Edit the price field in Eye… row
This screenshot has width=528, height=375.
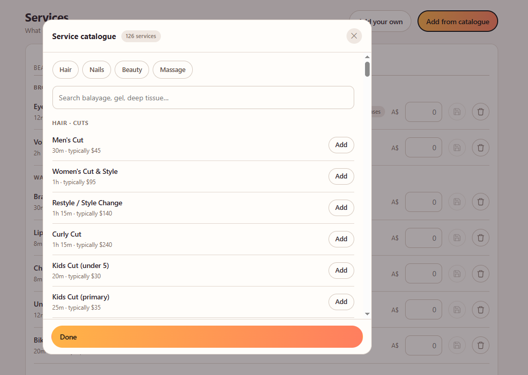point(423,112)
